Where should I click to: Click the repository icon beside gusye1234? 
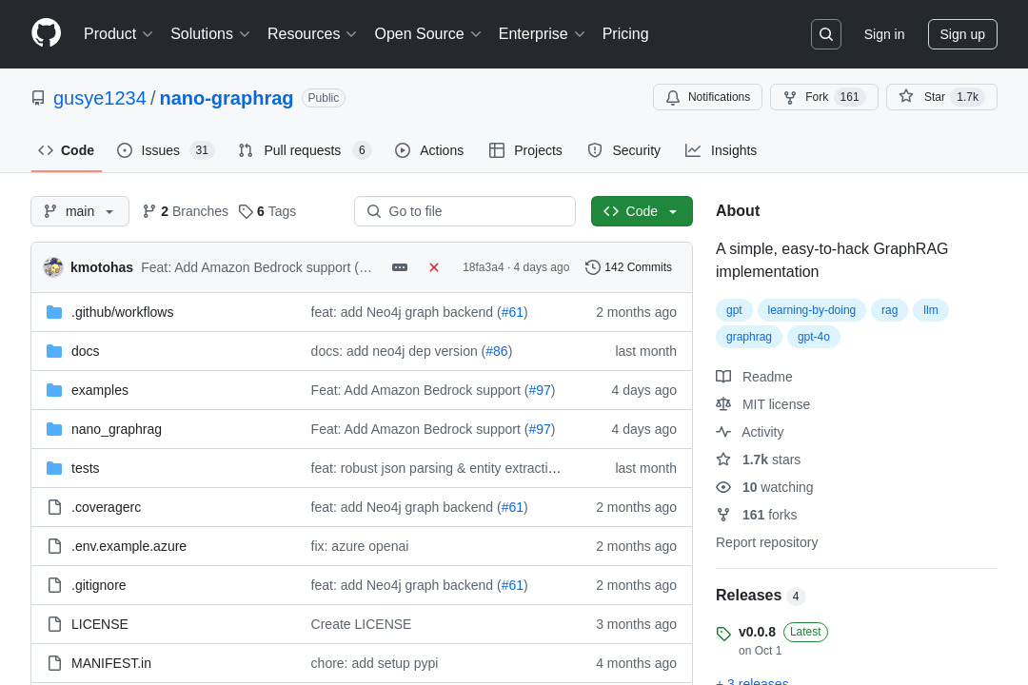tap(38, 98)
